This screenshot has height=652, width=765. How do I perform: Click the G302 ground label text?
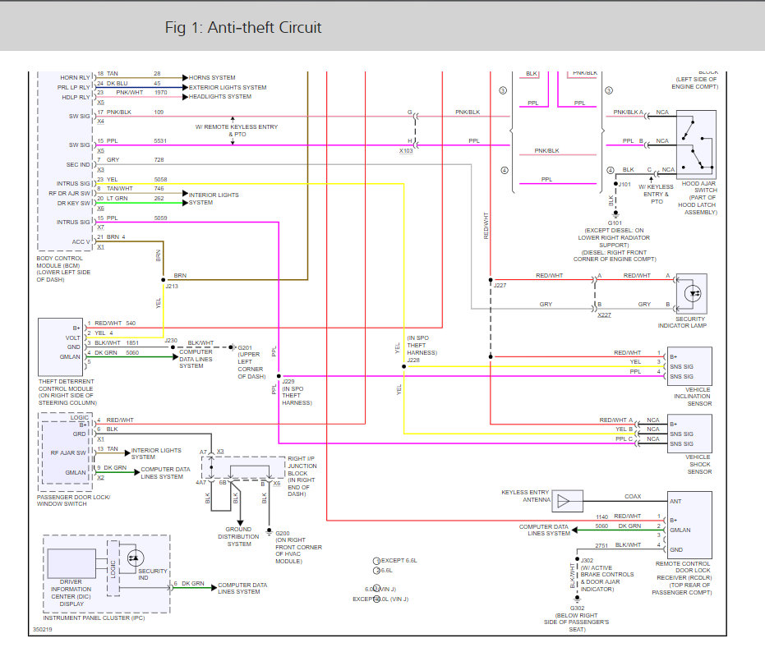(577, 608)
